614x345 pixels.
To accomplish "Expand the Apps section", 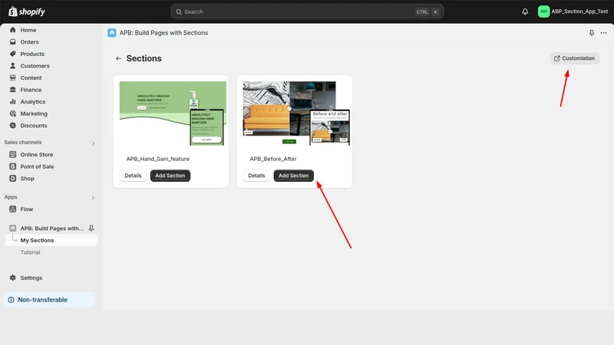I will pyautogui.click(x=93, y=198).
